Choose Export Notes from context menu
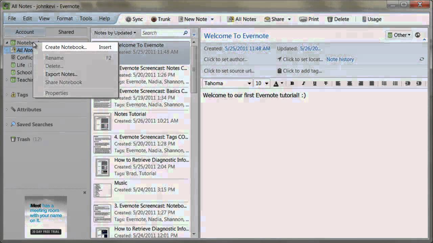Image resolution: width=433 pixels, height=243 pixels. pos(76,74)
